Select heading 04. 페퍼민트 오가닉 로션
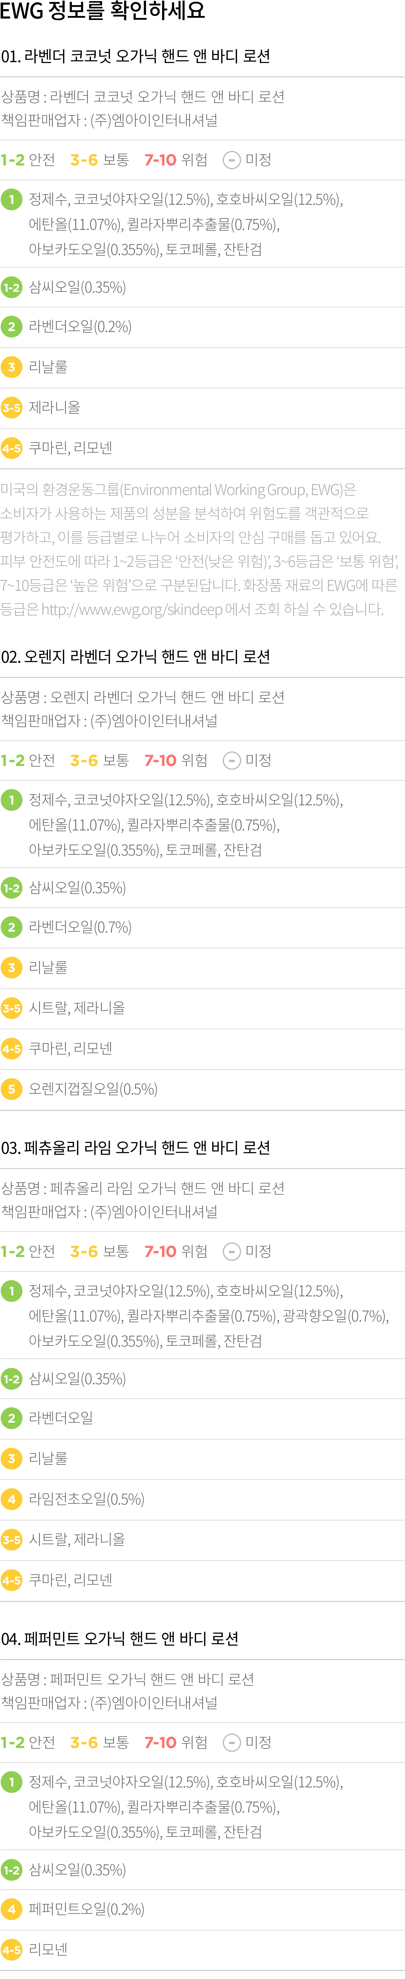This screenshot has height=1979, width=405. coord(120,1639)
